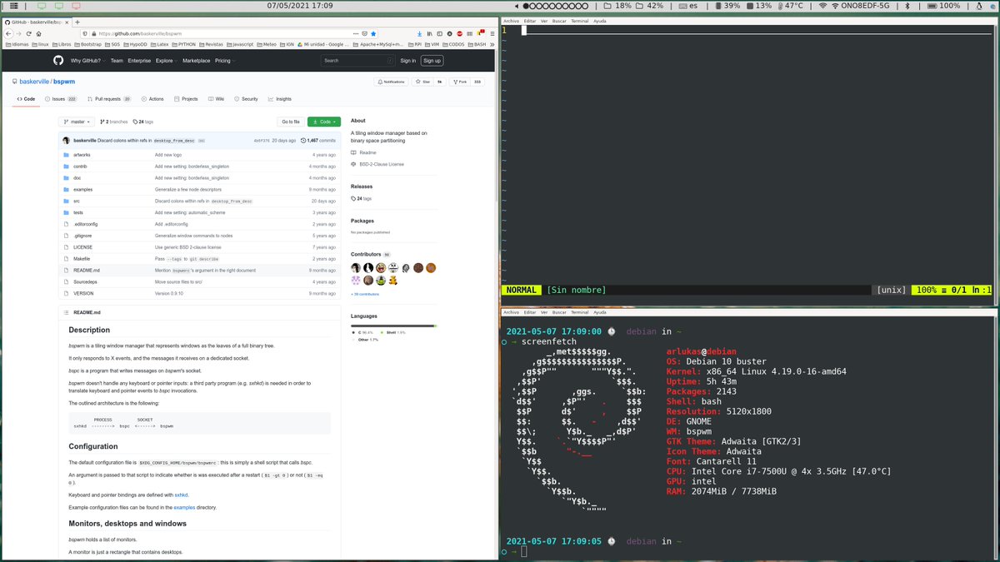Open the examples folder

[83, 189]
